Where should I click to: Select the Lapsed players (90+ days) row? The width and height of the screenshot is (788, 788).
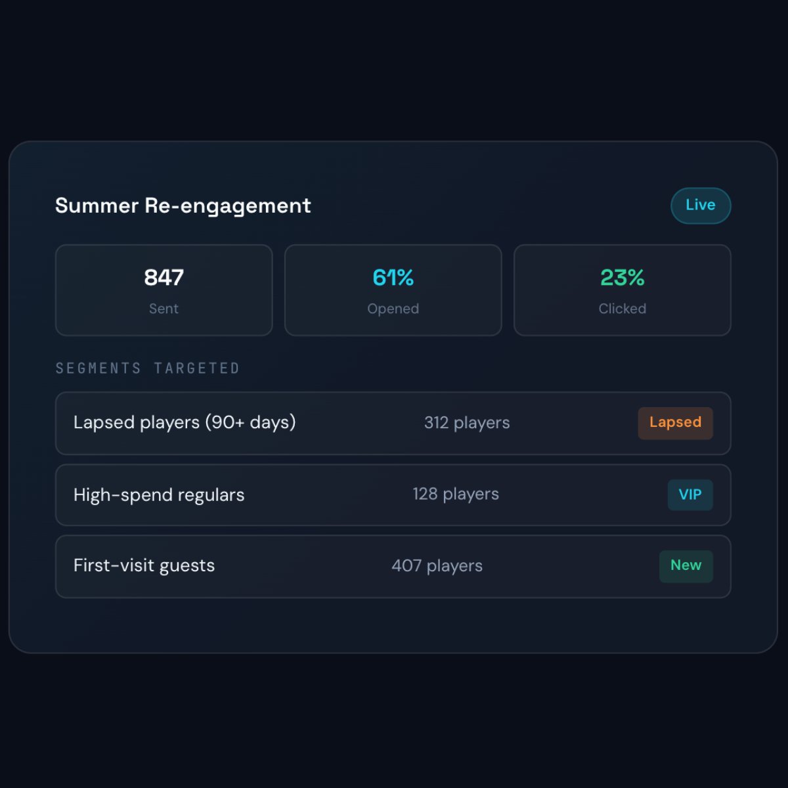pos(393,424)
